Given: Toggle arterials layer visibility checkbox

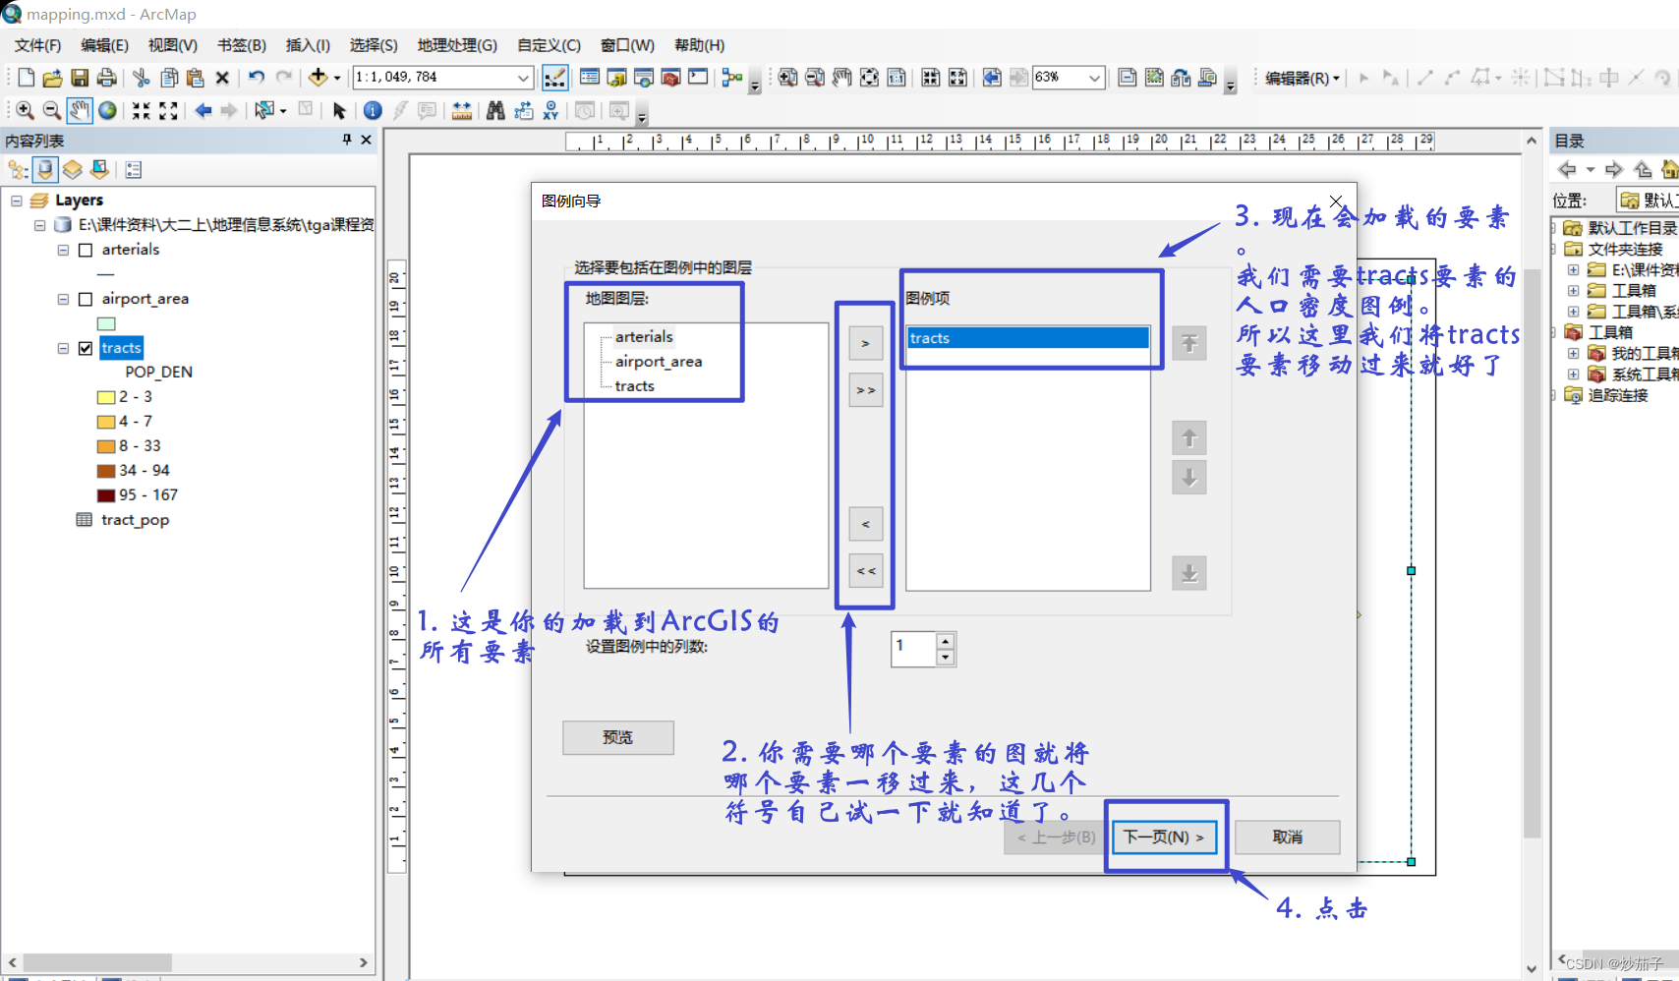Looking at the screenshot, I should 86,250.
